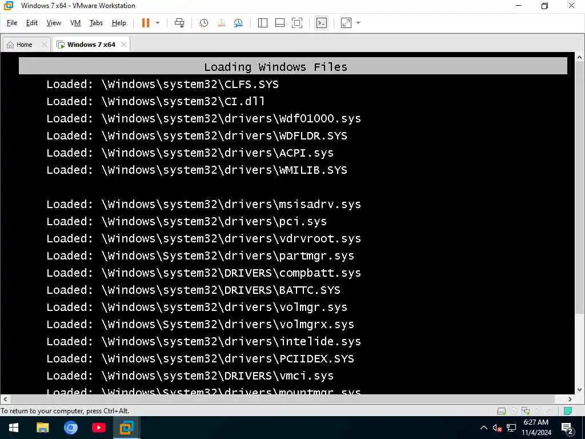This screenshot has height=439, width=585.
Task: Open the Tabs menu
Action: point(96,23)
